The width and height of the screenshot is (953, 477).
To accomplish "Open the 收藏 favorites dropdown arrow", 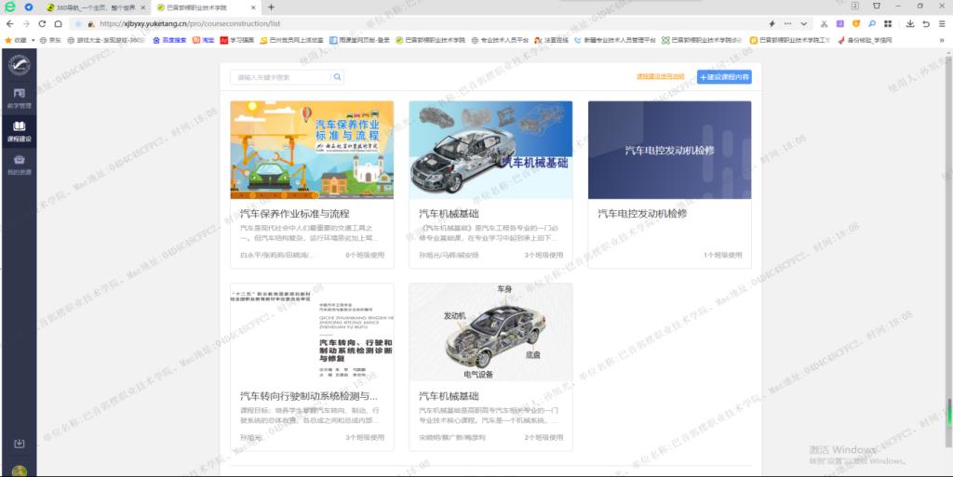I will (34, 40).
